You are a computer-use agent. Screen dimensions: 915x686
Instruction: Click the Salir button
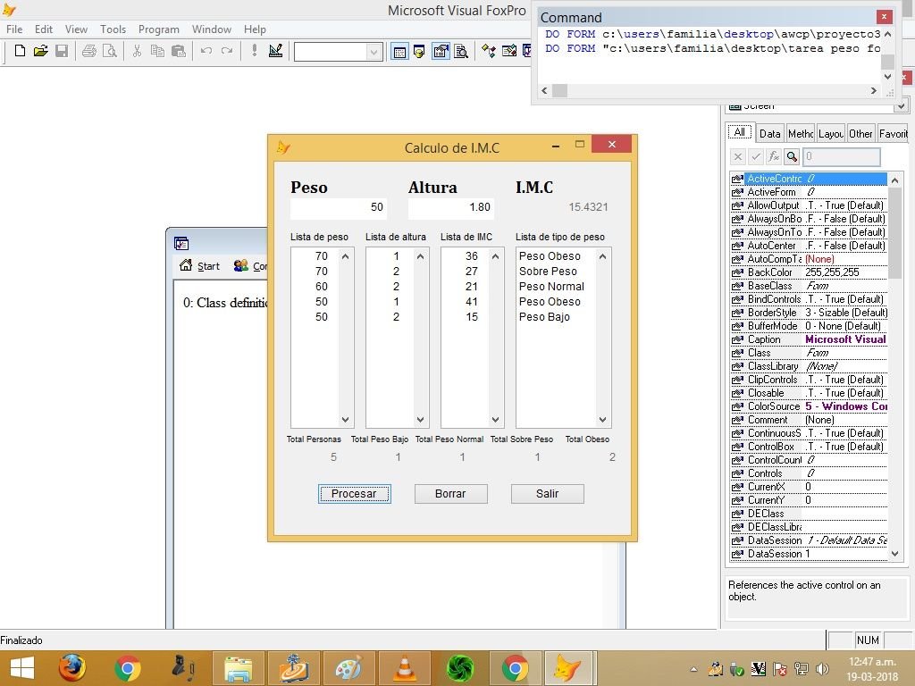pos(548,493)
